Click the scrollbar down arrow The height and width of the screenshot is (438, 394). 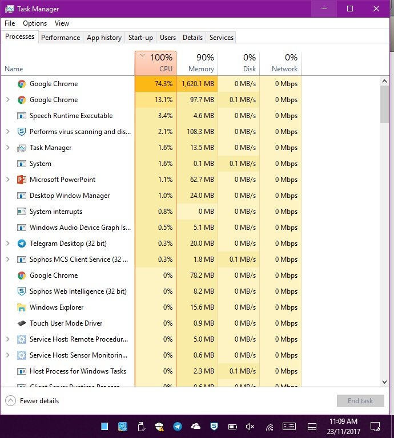pos(384,382)
